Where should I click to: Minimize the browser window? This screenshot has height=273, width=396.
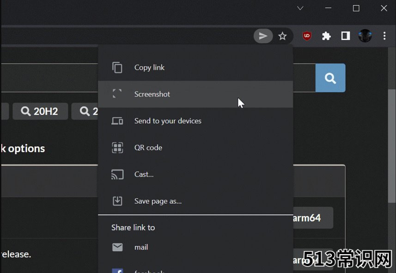(x=328, y=8)
